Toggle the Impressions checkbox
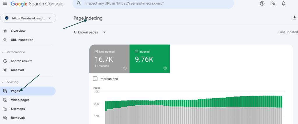298x124 pixels. click(x=95, y=79)
